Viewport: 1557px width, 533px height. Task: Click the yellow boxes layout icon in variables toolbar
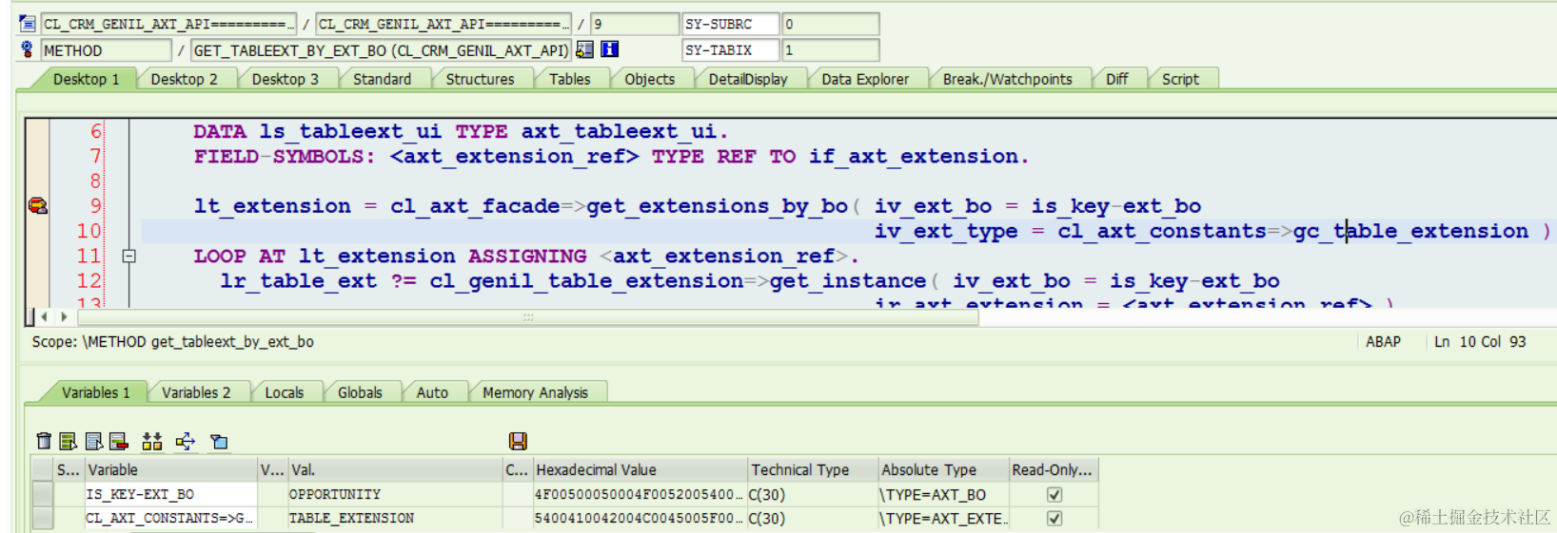[x=152, y=441]
